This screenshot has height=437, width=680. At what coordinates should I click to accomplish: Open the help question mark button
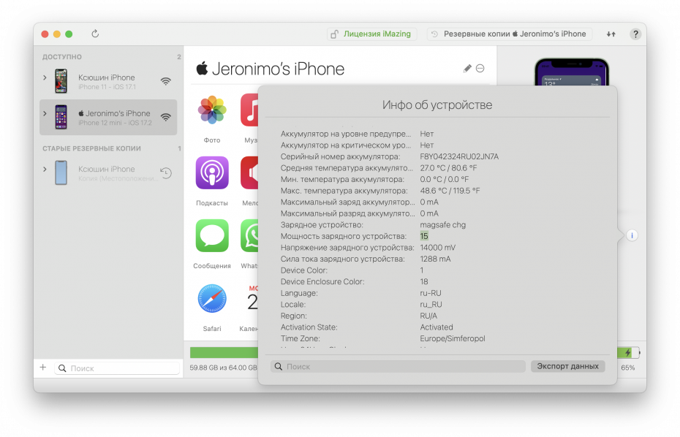tap(635, 34)
